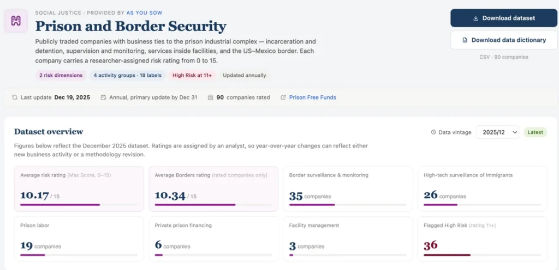559x270 pixels.
Task: Click the chevron arrow in the vintage selector
Action: pyautogui.click(x=514, y=132)
